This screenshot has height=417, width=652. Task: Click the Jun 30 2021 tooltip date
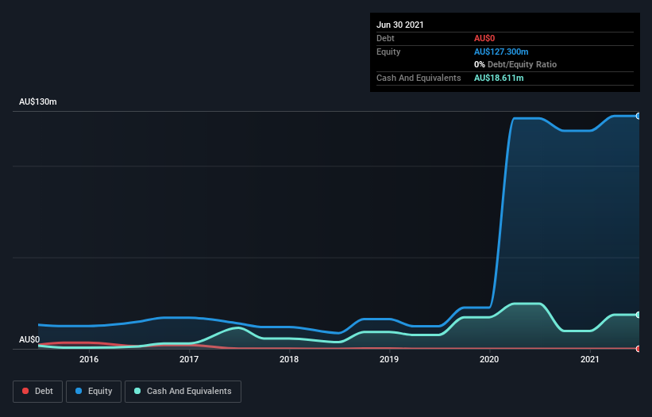(x=400, y=25)
